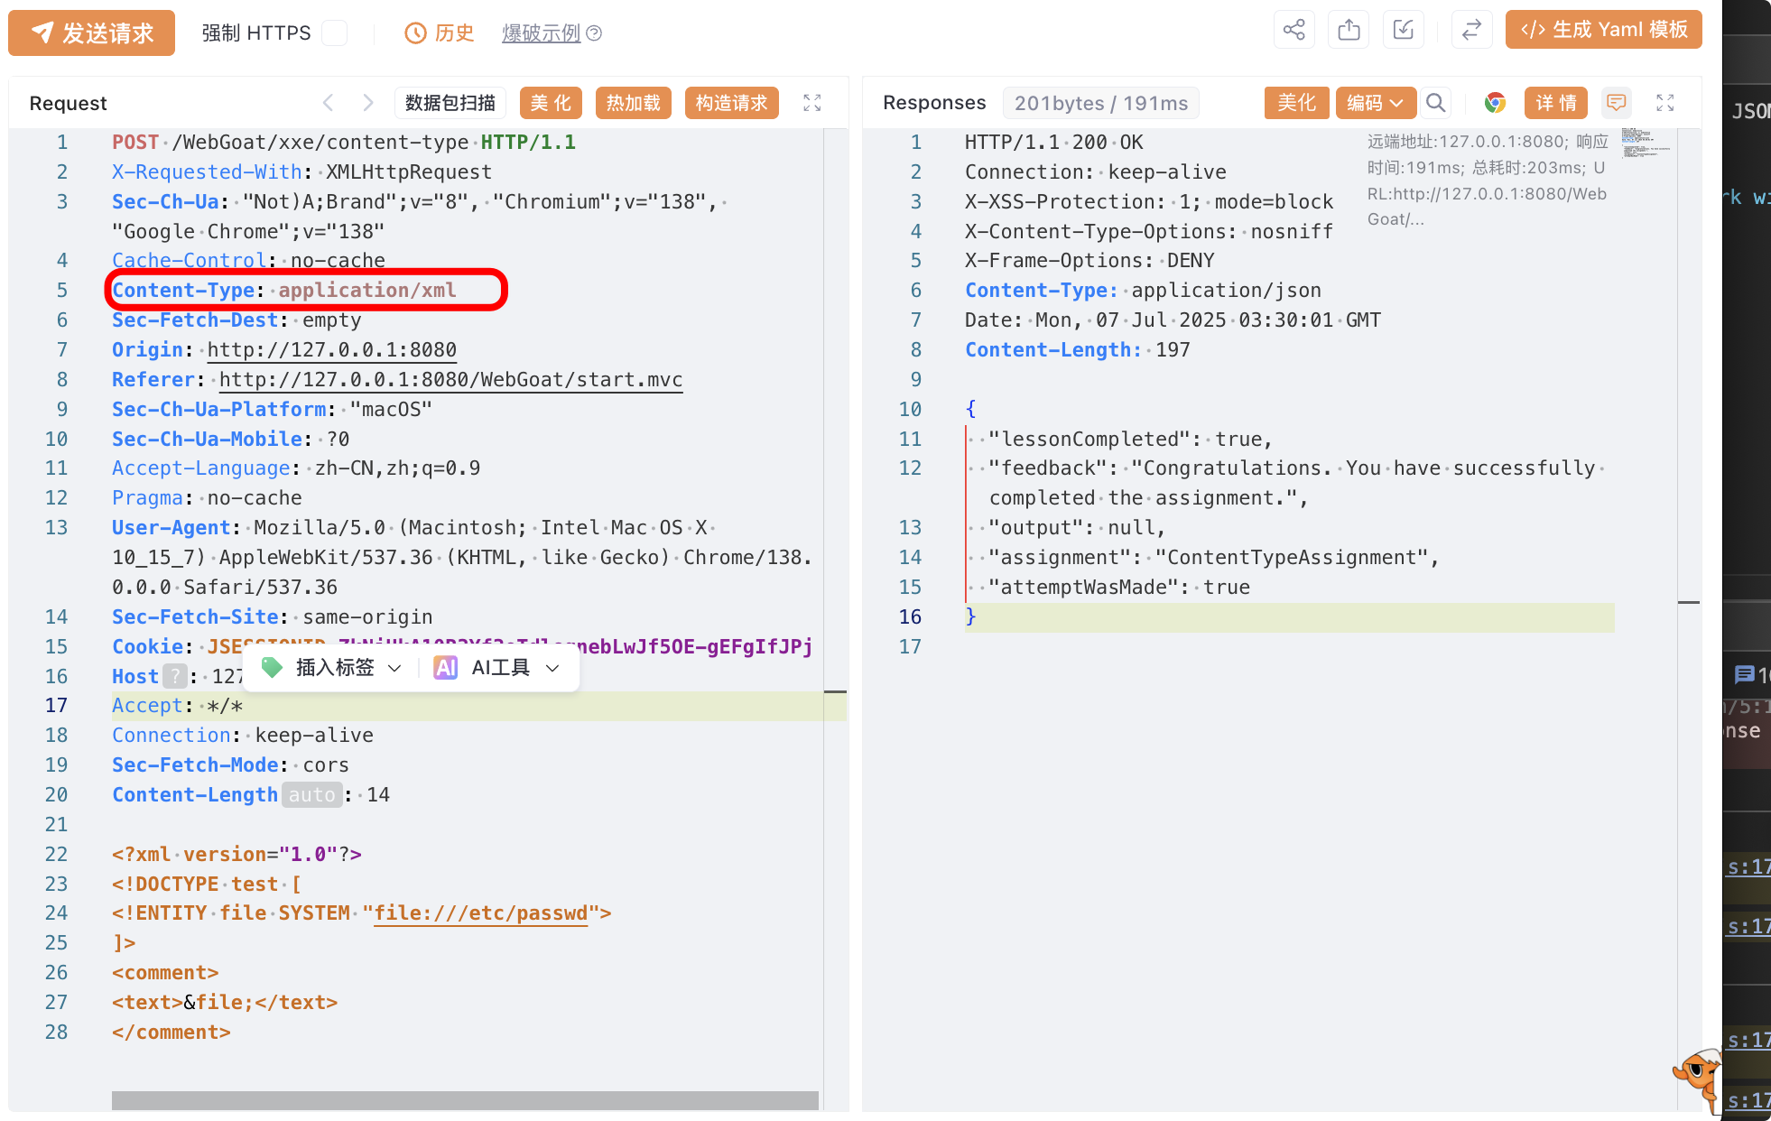This screenshot has width=1771, height=1121.
Task: Click the <text>&file;</text> line
Action: point(225,1003)
